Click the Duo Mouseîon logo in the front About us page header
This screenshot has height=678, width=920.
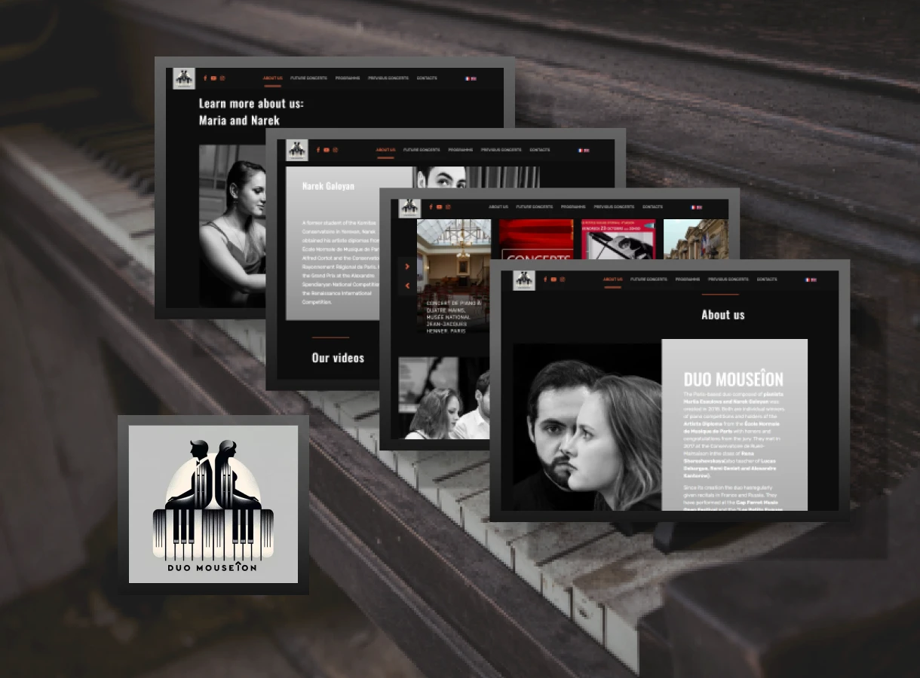524,280
